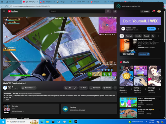Open the YouTube hamburger guide menu
The width and height of the screenshot is (166, 124).
pos(4,11)
